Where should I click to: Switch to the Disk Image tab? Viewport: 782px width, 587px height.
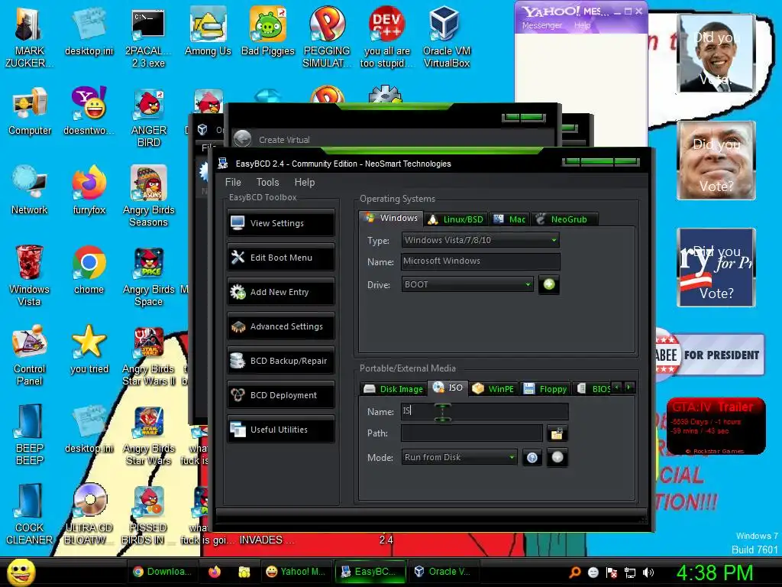point(393,389)
